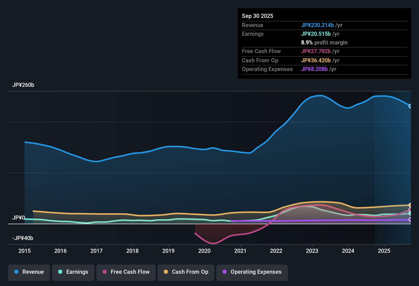Click the pink Free Cash Flow endpoint marker

click(x=410, y=209)
